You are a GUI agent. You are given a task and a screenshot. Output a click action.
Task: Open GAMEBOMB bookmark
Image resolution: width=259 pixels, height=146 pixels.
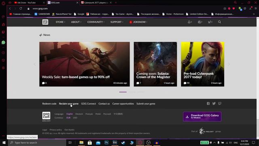(x=42, y=14)
